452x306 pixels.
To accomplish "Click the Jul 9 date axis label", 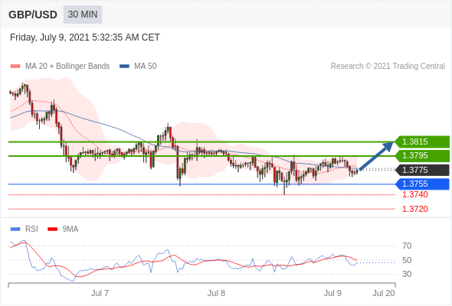I will [332, 293].
